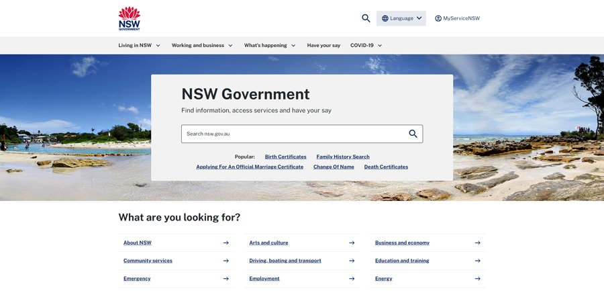Open Community services category link
The image size is (604, 293).
click(148, 261)
